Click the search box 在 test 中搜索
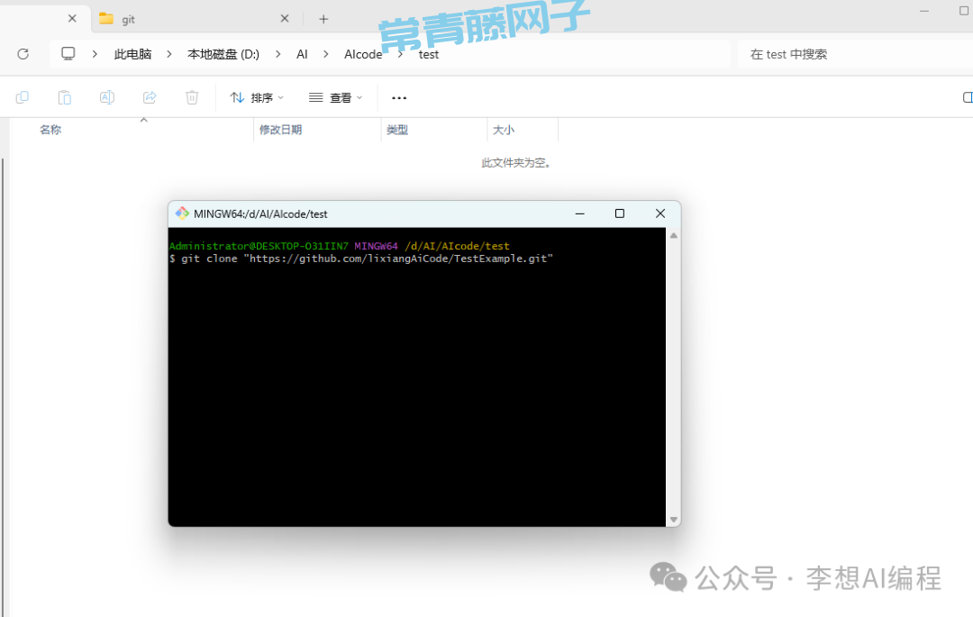Screen dimensions: 973x617 click(847, 54)
